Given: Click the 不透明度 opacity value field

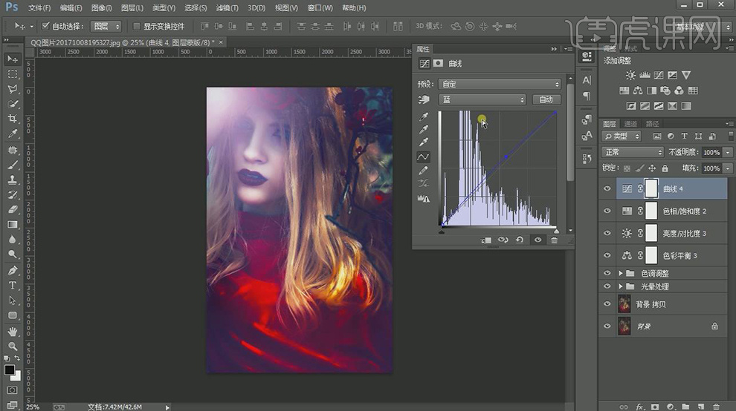Looking at the screenshot, I should (x=711, y=152).
